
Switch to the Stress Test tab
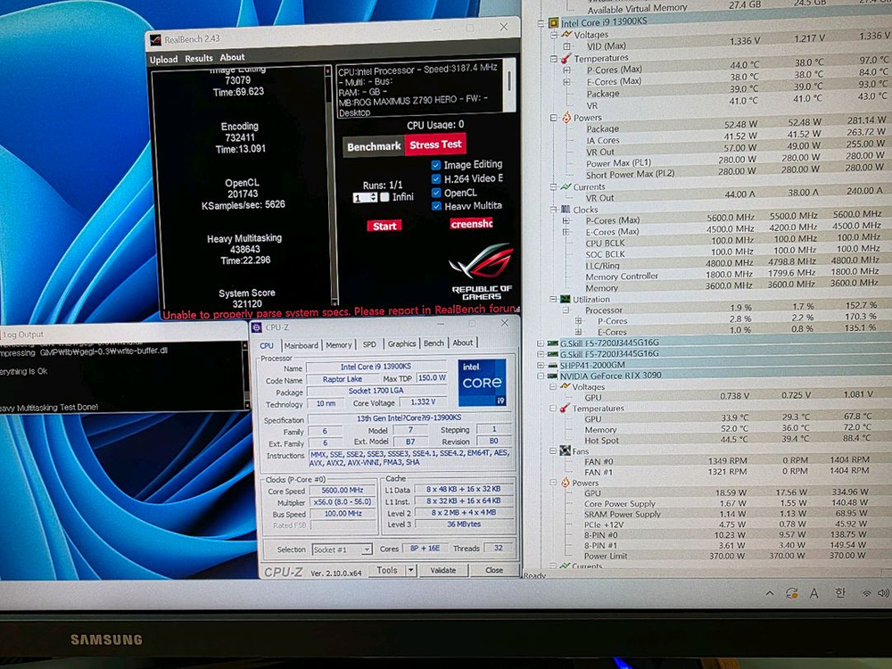tap(436, 145)
